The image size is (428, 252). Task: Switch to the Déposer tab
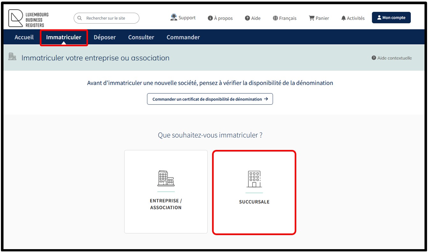[105, 37]
